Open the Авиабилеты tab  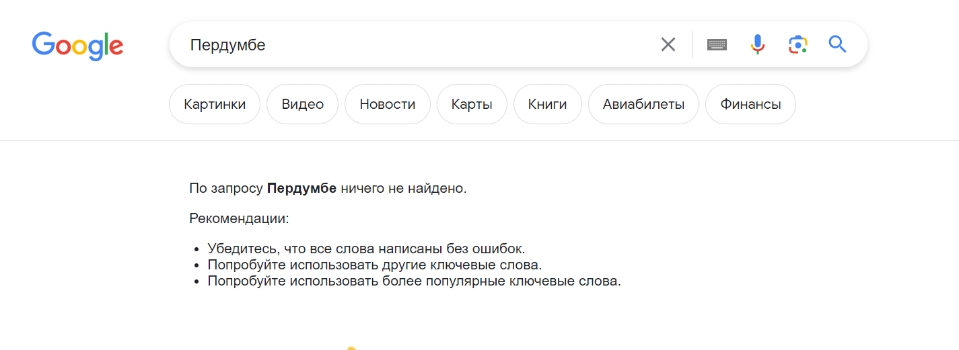click(643, 104)
